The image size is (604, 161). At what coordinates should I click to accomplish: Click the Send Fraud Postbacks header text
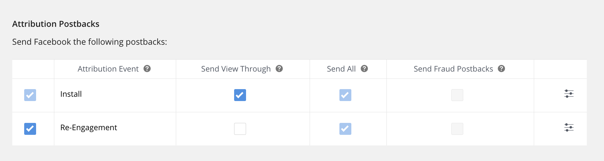point(453,69)
